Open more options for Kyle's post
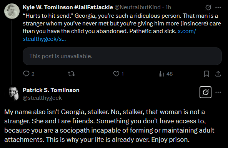This screenshot has width=228, height=148. pos(218,7)
